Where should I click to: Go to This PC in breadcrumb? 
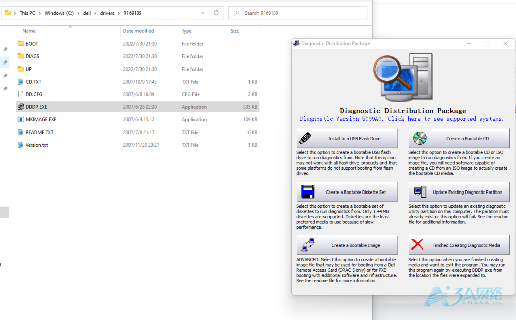point(27,13)
